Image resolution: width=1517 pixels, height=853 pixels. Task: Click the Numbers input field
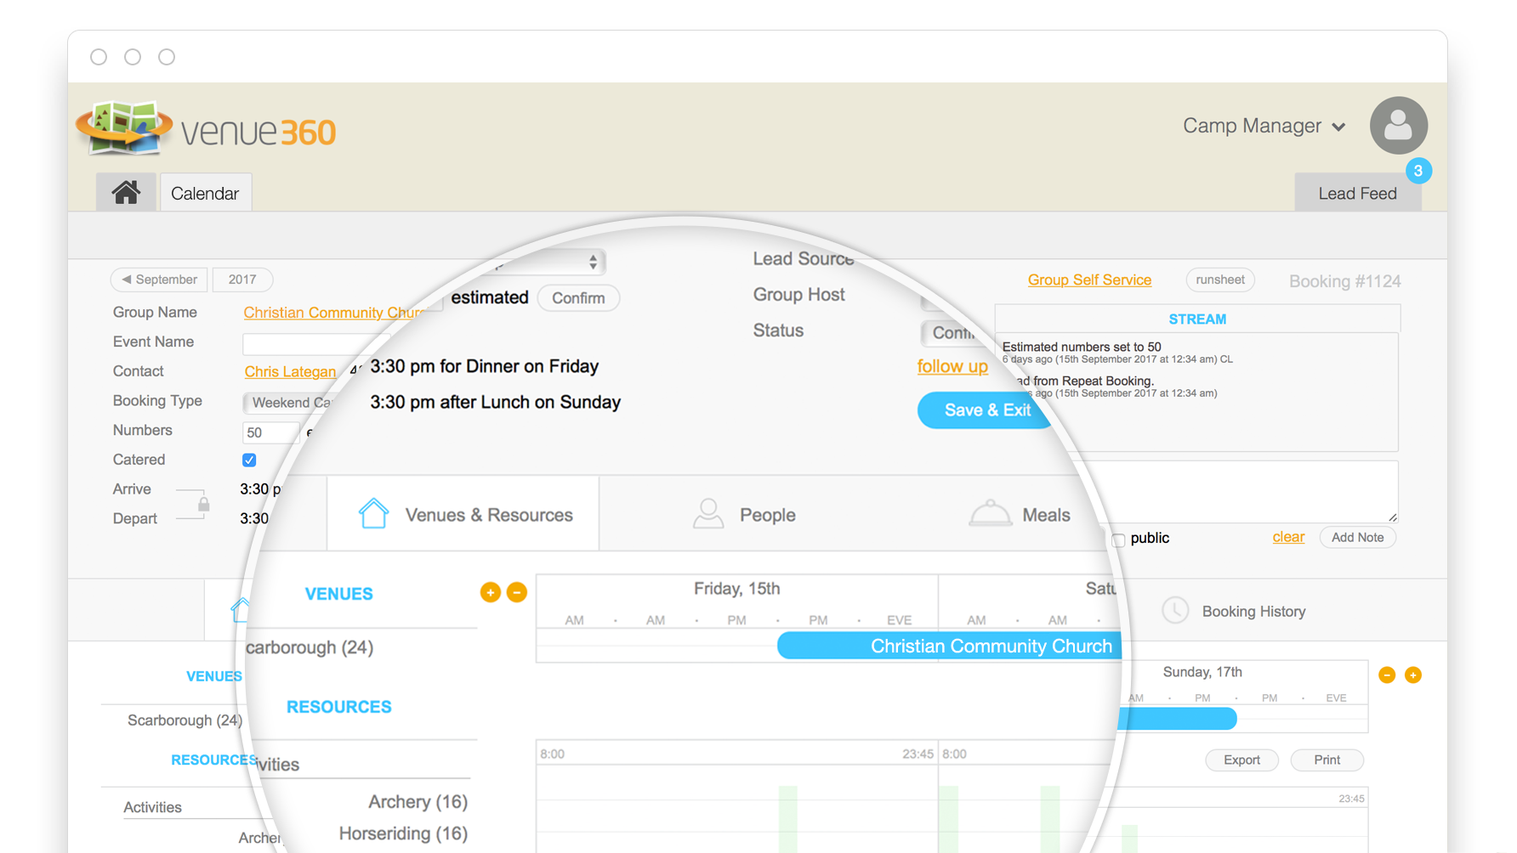pyautogui.click(x=270, y=432)
